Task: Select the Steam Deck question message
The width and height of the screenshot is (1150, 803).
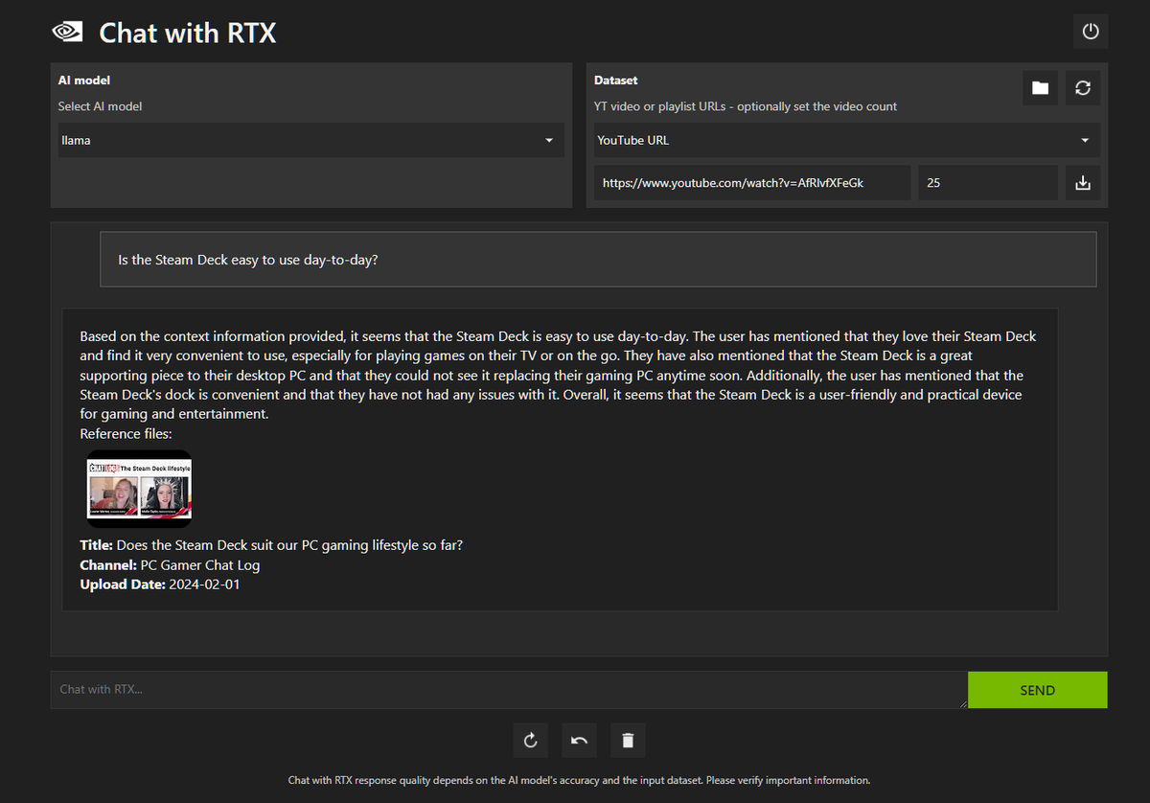Action: point(597,259)
